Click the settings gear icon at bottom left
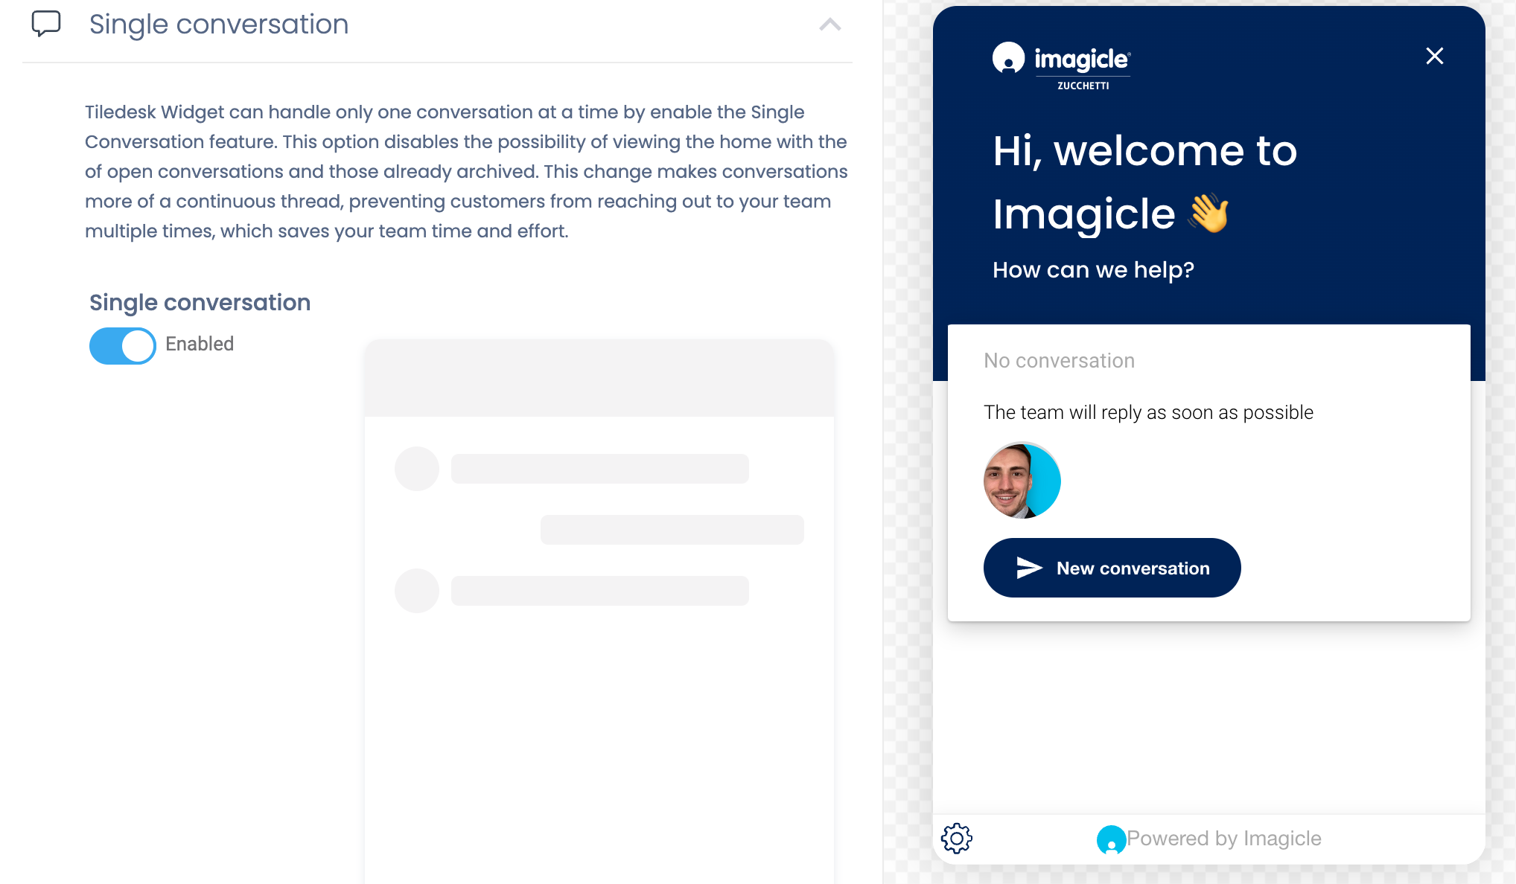 957,839
